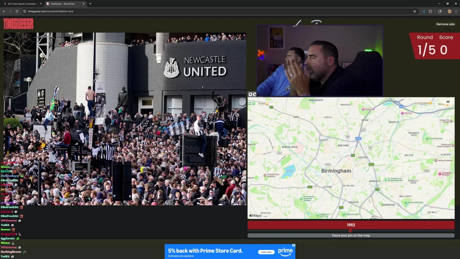Click the Apple Maps logo
Screen dimensions: 460x259
pyautogui.click(x=256, y=215)
